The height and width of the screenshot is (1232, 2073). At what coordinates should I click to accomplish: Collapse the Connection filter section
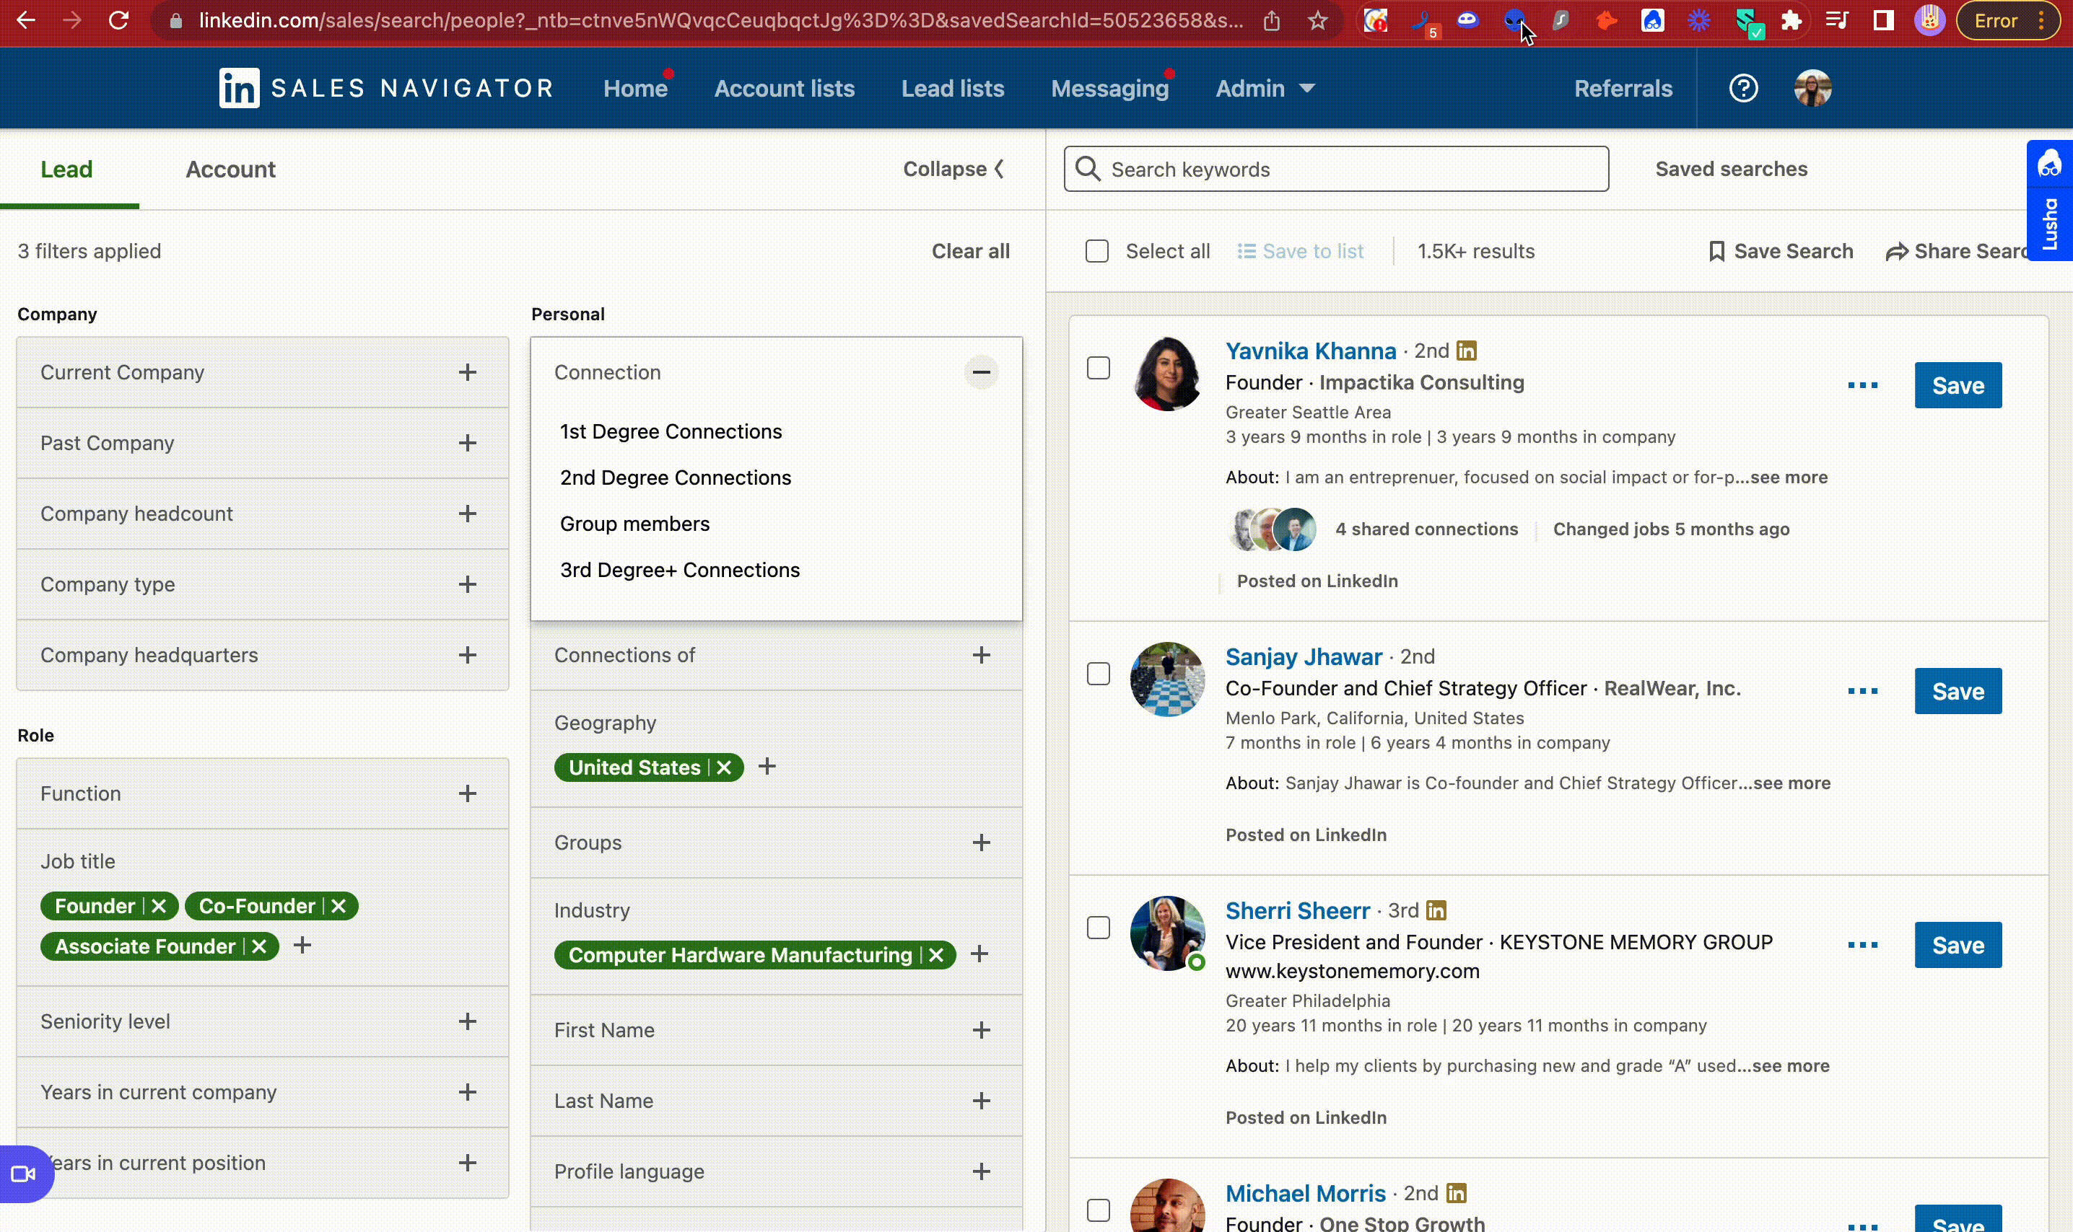coord(981,373)
